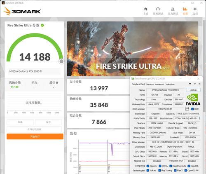This screenshot has height=174, width=206.
Task: Click the green validation checkmark icon
Action: (42, 25)
